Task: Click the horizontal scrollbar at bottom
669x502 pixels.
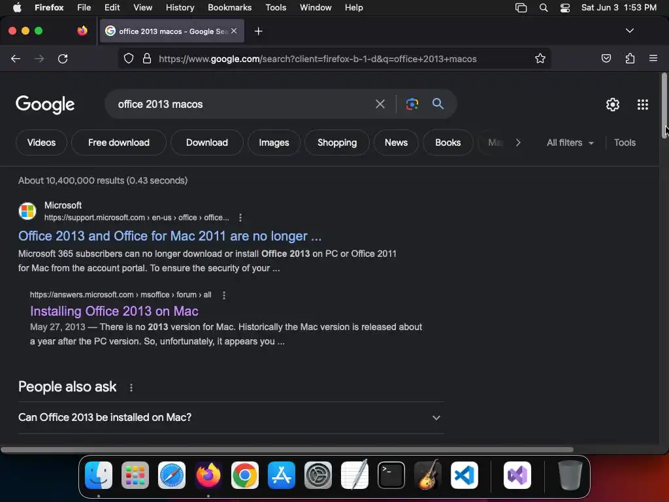Action: (x=287, y=450)
